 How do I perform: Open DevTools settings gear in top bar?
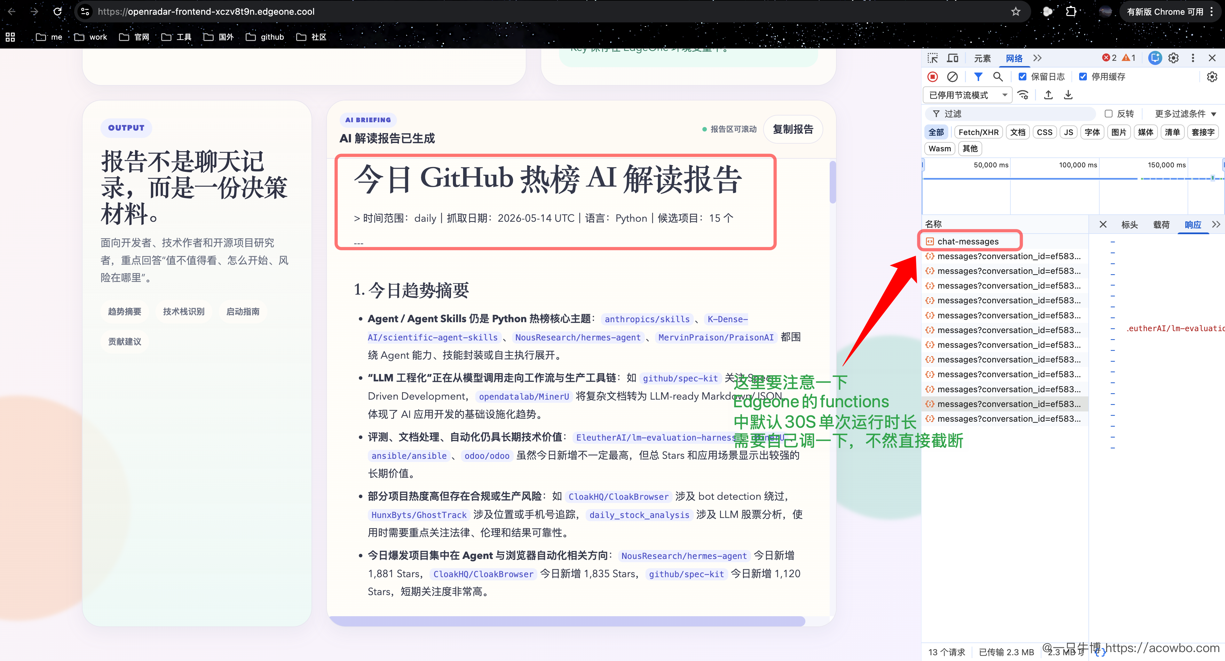[1174, 58]
